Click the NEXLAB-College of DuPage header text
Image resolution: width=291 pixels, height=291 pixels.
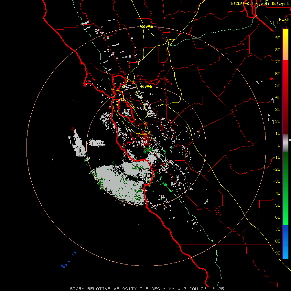[x=260, y=4]
